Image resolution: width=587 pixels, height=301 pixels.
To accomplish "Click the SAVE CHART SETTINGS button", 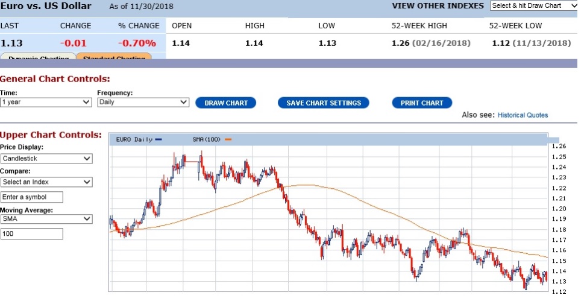I will (324, 103).
